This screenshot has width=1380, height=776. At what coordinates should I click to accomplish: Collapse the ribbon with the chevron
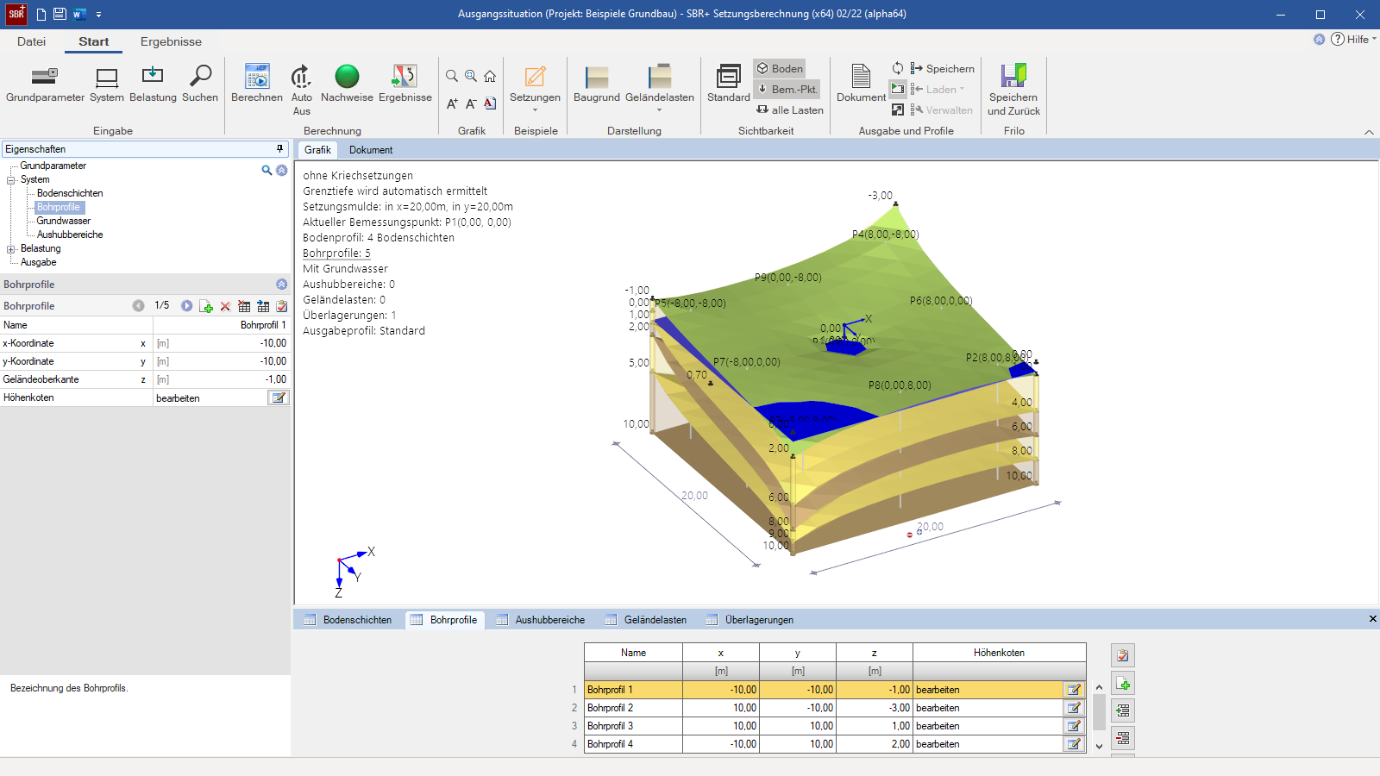(x=1369, y=132)
